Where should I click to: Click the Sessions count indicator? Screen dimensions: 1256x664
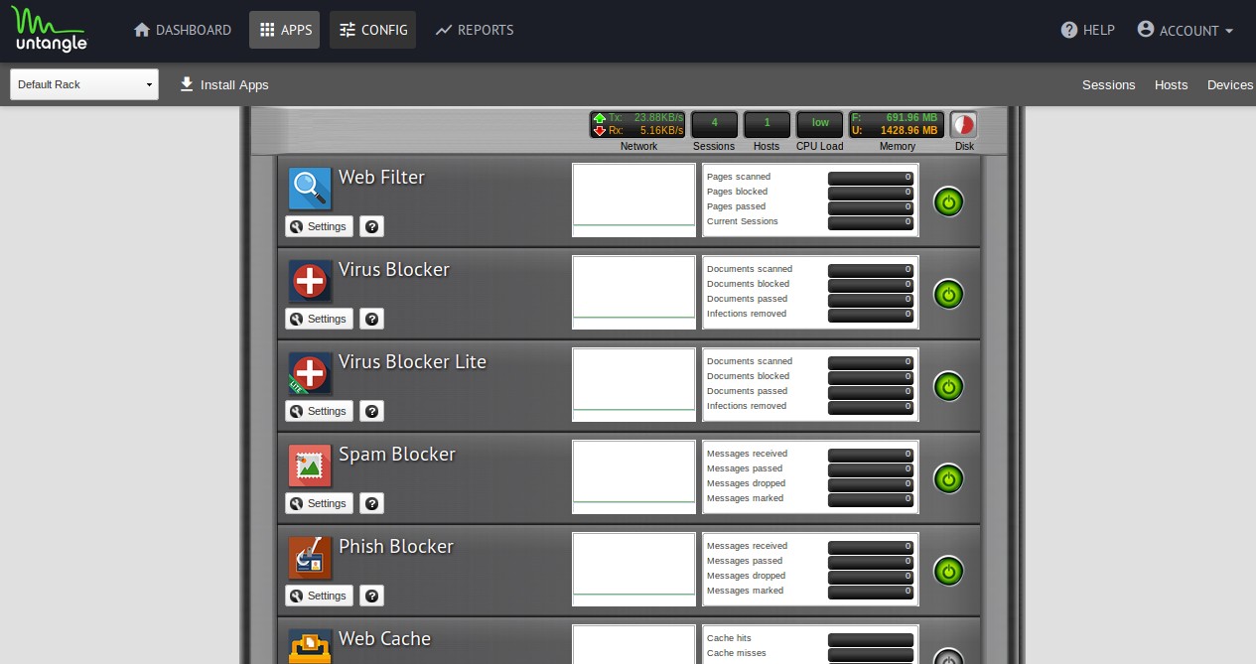click(x=714, y=124)
